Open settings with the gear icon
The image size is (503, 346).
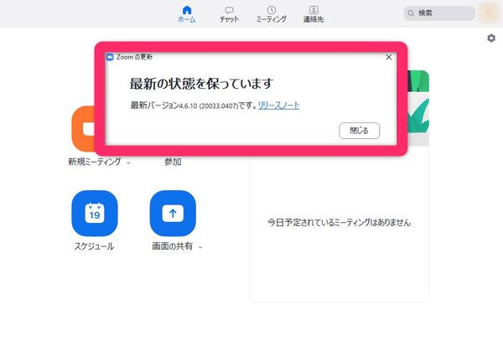[491, 39]
